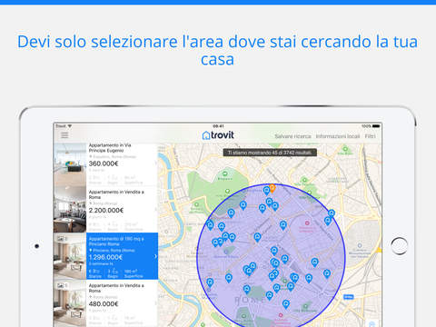The width and height of the screenshot is (436, 327).
Task: Open thumbnail of the 2.200.000€ apartment
Action: click(70, 210)
